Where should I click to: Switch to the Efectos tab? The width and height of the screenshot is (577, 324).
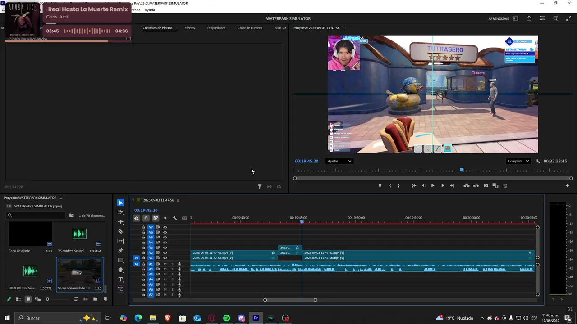(x=190, y=28)
